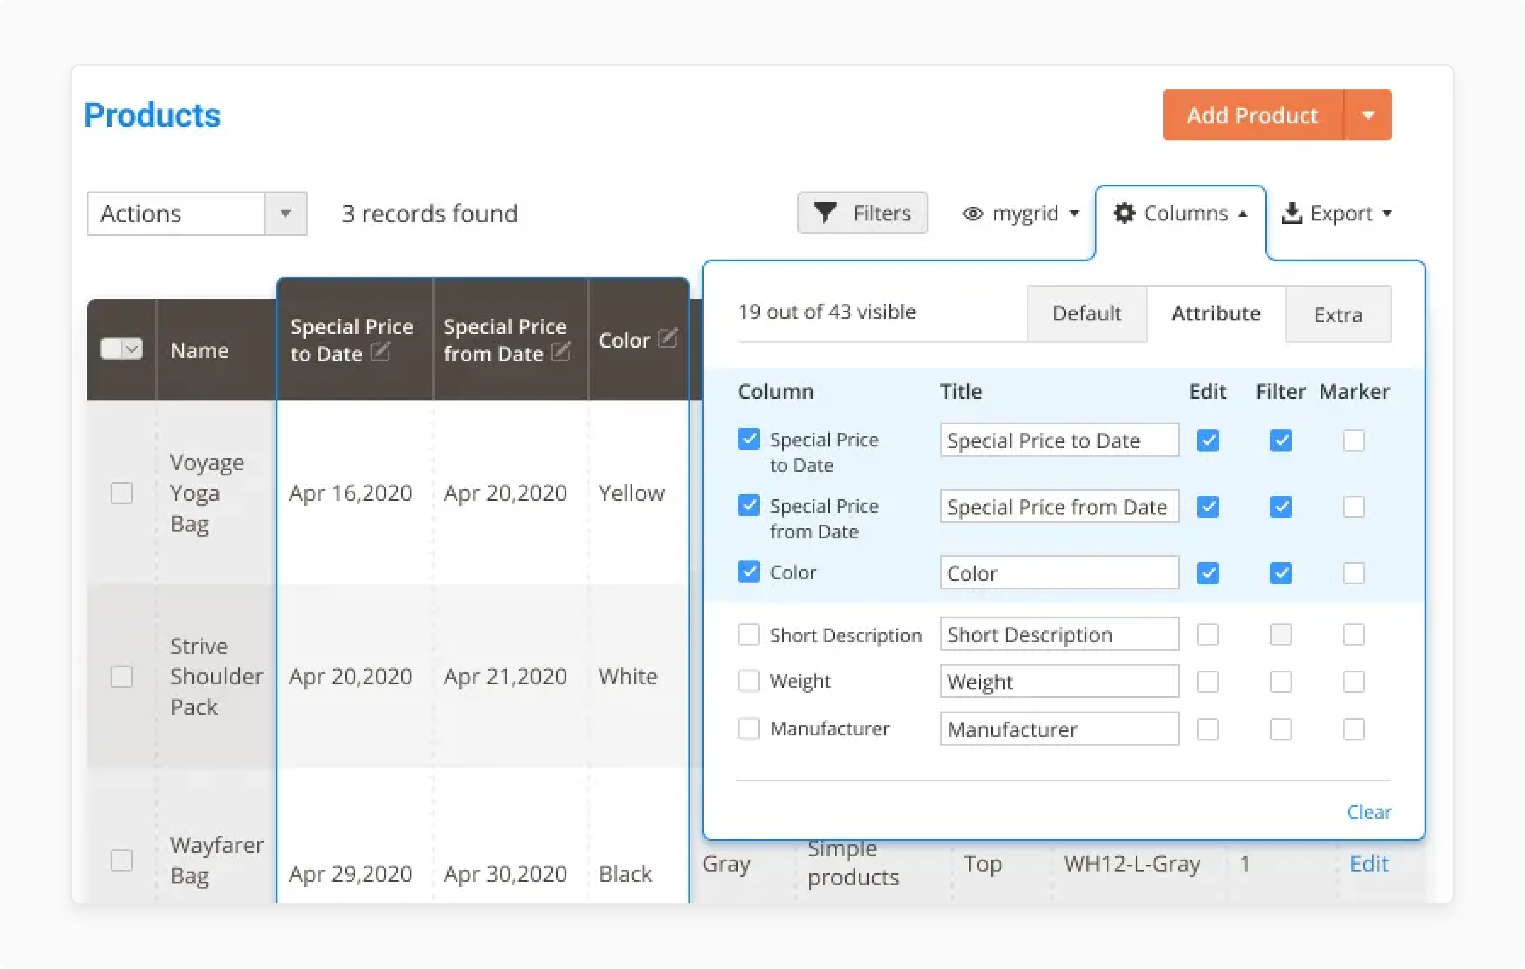Click the eye icon next to mygrid
This screenshot has height=969, width=1525.
(x=973, y=214)
